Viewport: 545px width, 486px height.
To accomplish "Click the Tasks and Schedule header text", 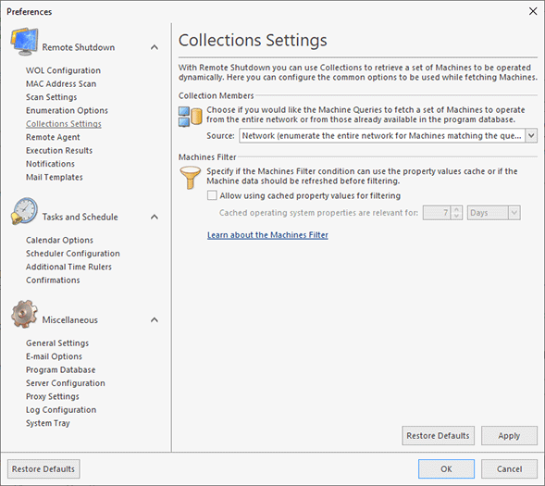I will click(80, 217).
